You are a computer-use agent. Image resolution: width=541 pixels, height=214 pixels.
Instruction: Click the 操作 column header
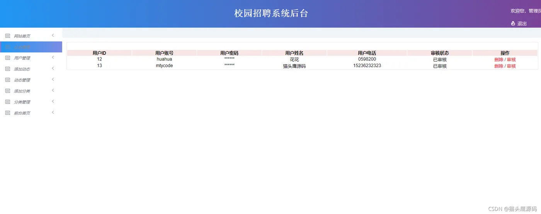505,53
